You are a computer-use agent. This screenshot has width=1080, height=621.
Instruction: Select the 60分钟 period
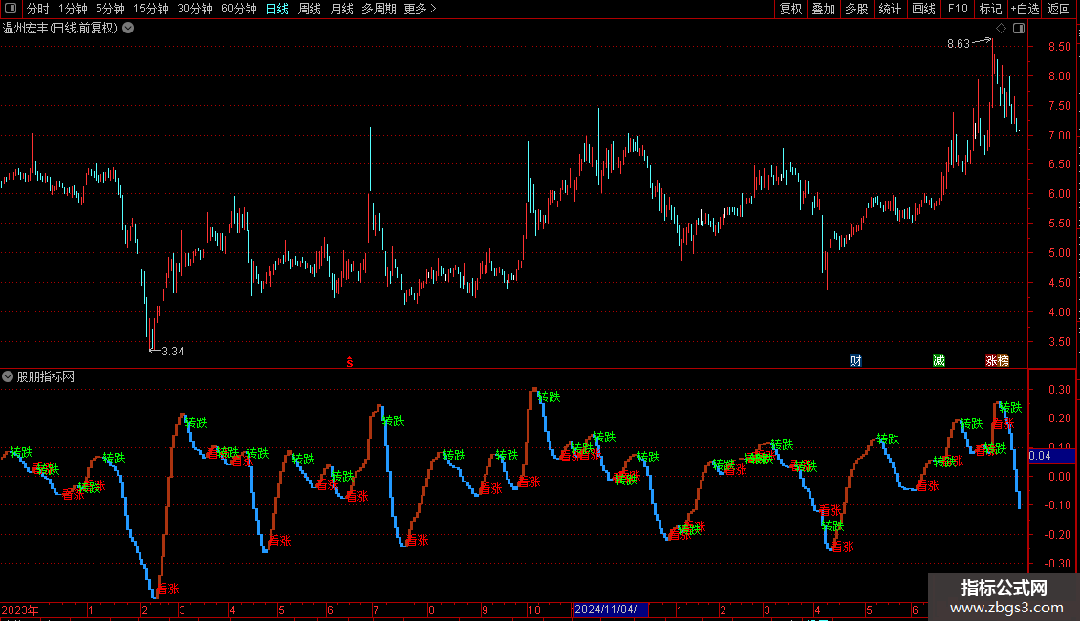coord(239,9)
